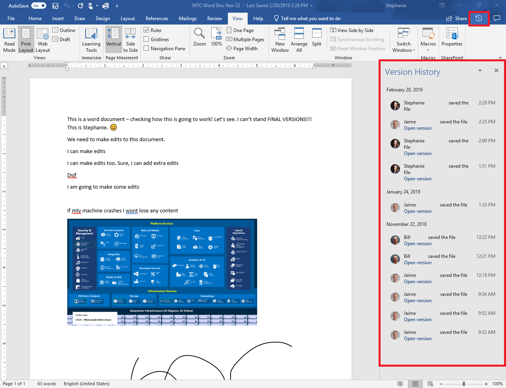Screen dimensions: 506x388
Task: Create a New Window
Action: pyautogui.click(x=280, y=40)
